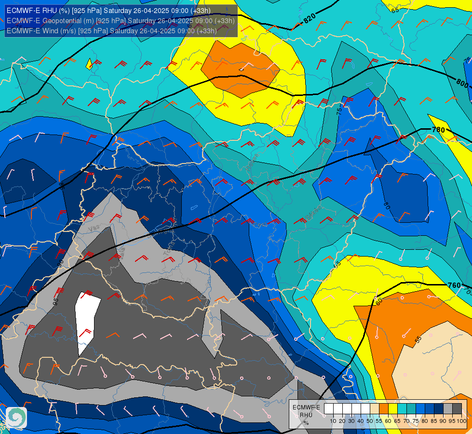This screenshot has width=472, height=434.
Task: Click the legend tick label 100
Action: pyautogui.click(x=461, y=421)
